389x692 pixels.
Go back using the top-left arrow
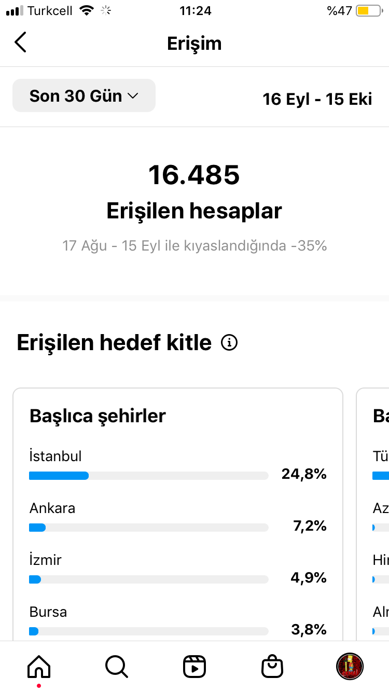click(20, 43)
